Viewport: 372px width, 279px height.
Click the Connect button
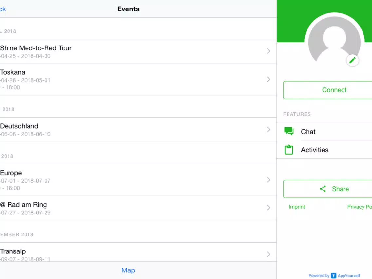328,90
